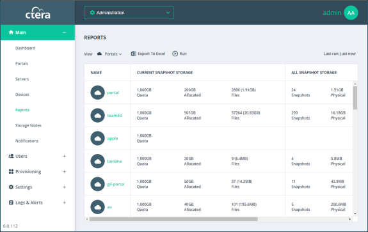Open the Portals sidebar page
Viewport: 368px width, 232px height.
click(22, 63)
